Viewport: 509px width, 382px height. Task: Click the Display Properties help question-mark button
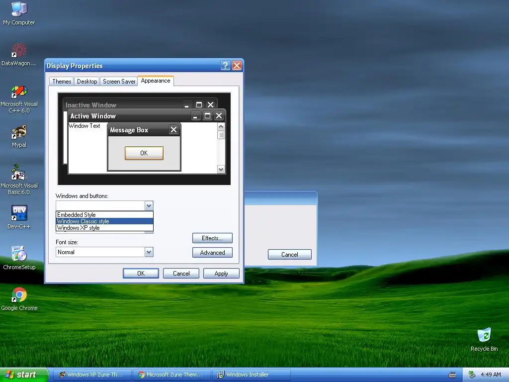(x=225, y=66)
